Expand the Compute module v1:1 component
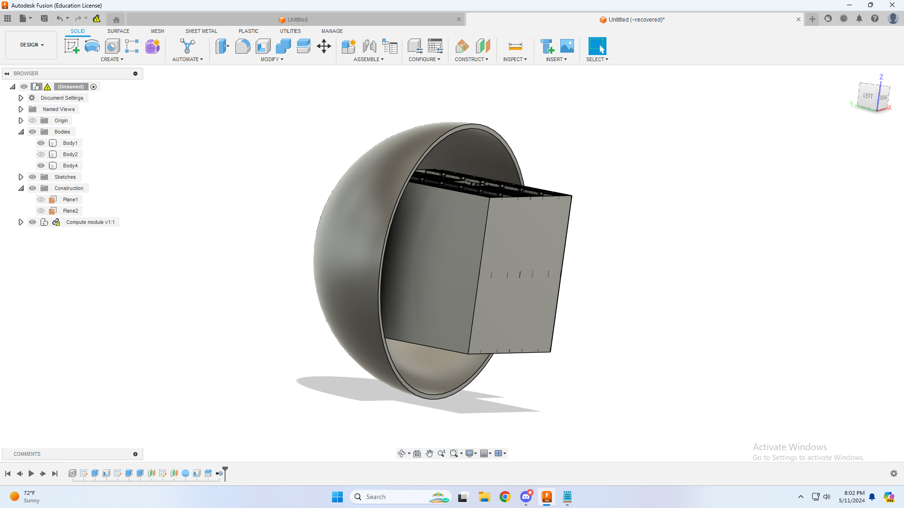Screen dimensions: 904x508 21,222
